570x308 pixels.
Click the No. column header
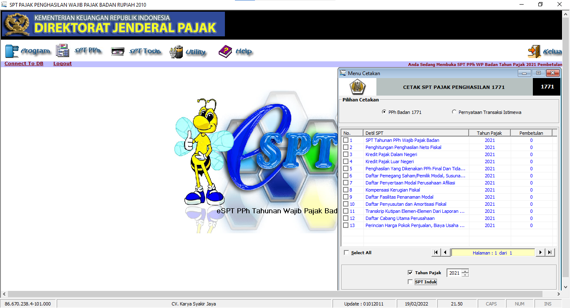coord(353,133)
